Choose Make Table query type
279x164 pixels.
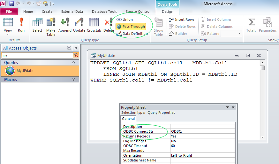tap(51, 27)
